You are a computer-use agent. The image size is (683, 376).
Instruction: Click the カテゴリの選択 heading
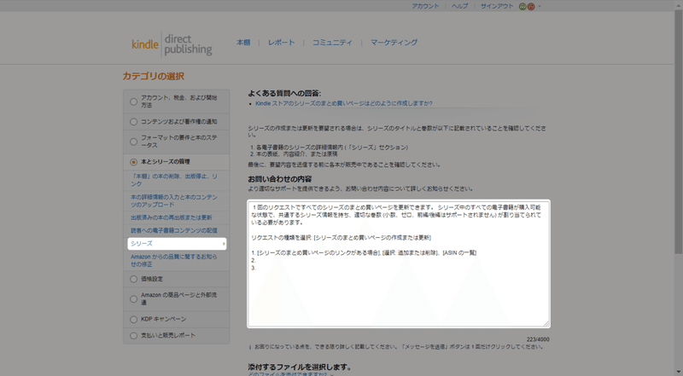coord(154,76)
